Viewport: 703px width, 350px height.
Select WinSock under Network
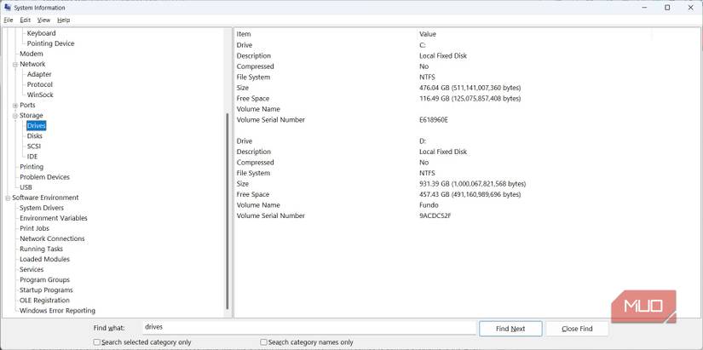pos(40,95)
